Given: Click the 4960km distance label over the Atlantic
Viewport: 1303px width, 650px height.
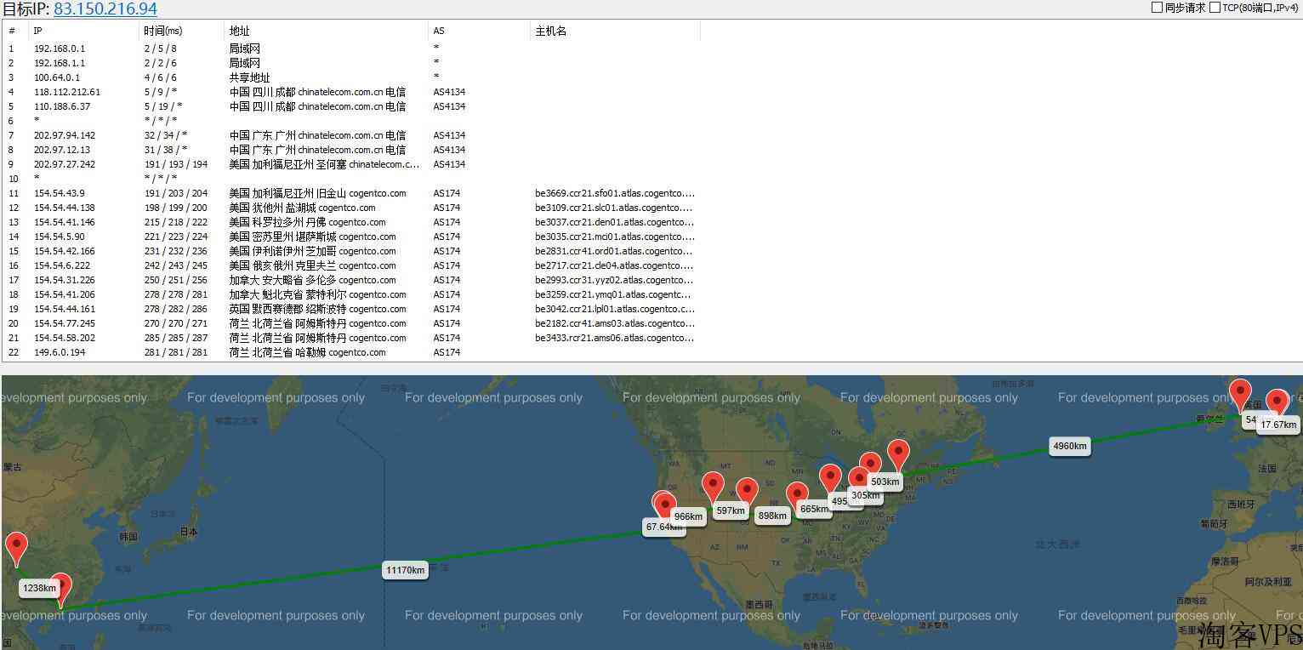Looking at the screenshot, I should coord(1069,446).
